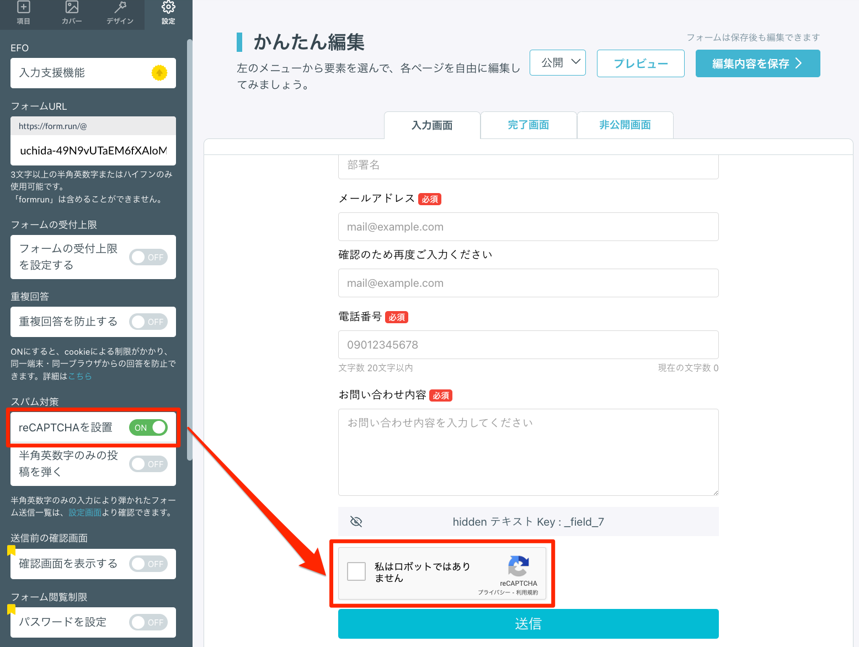Click the 編集内容を保存 button
This screenshot has height=647, width=859.
click(757, 63)
